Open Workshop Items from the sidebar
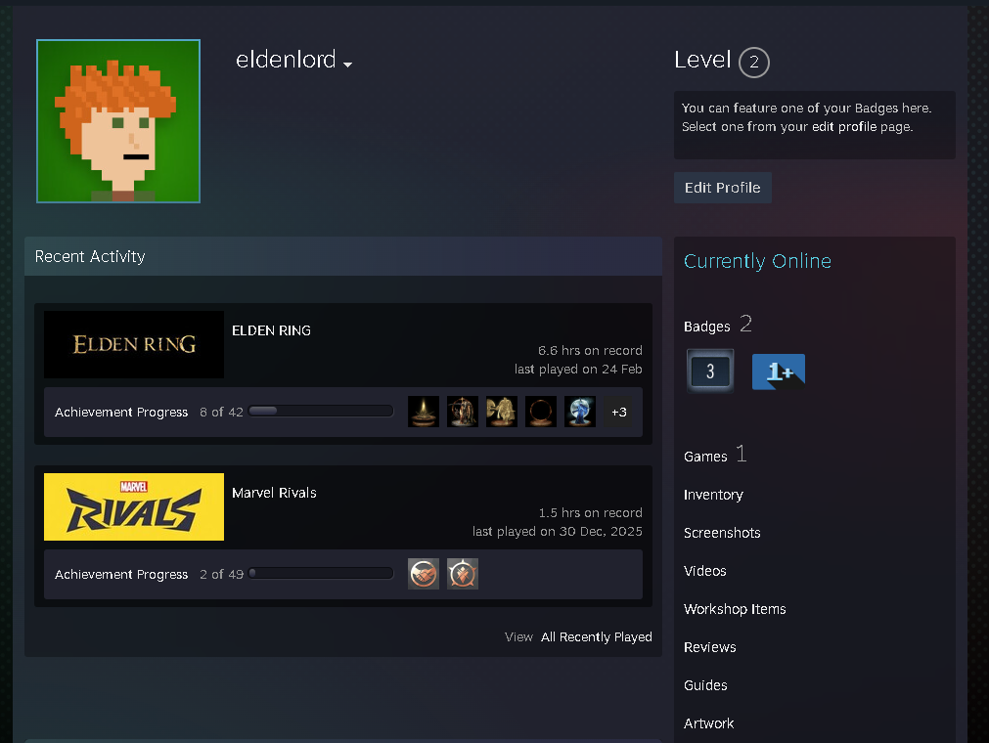Image resolution: width=989 pixels, height=743 pixels. (735, 609)
